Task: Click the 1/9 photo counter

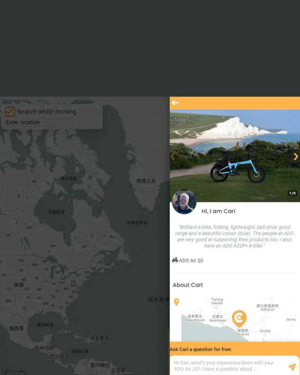Action: tap(292, 193)
